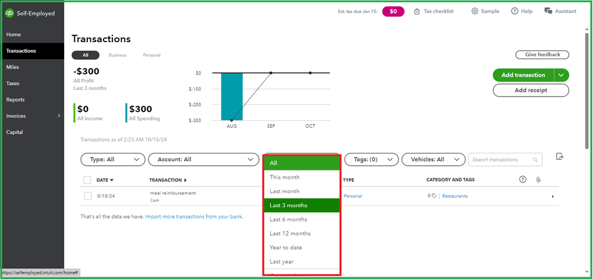Screen dimensions: 593x279
Task: Open the Account: All dropdown
Action: click(x=203, y=159)
